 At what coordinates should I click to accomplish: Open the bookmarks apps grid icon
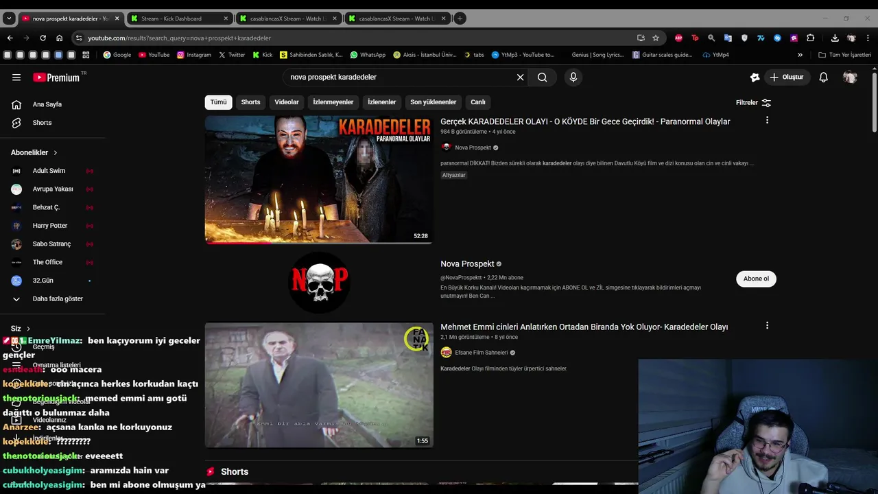(x=86, y=55)
